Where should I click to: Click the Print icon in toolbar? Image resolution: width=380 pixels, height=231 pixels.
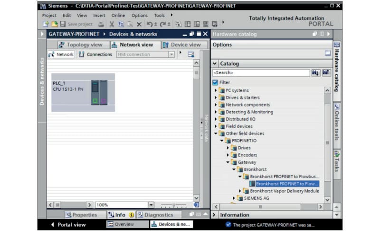point(101,24)
